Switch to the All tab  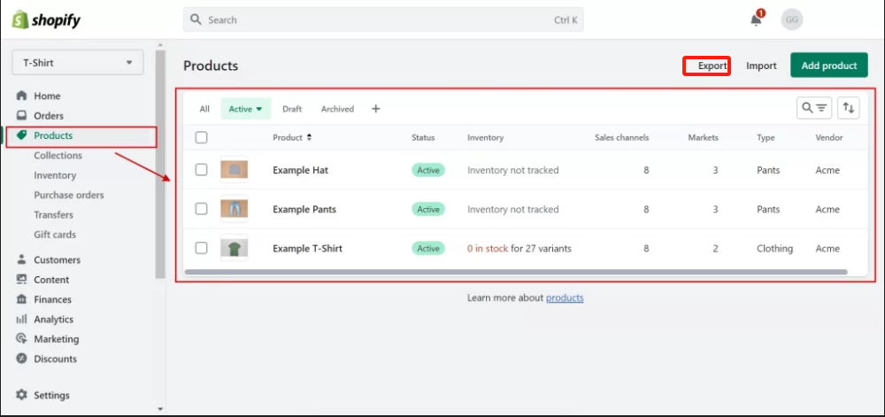point(204,109)
